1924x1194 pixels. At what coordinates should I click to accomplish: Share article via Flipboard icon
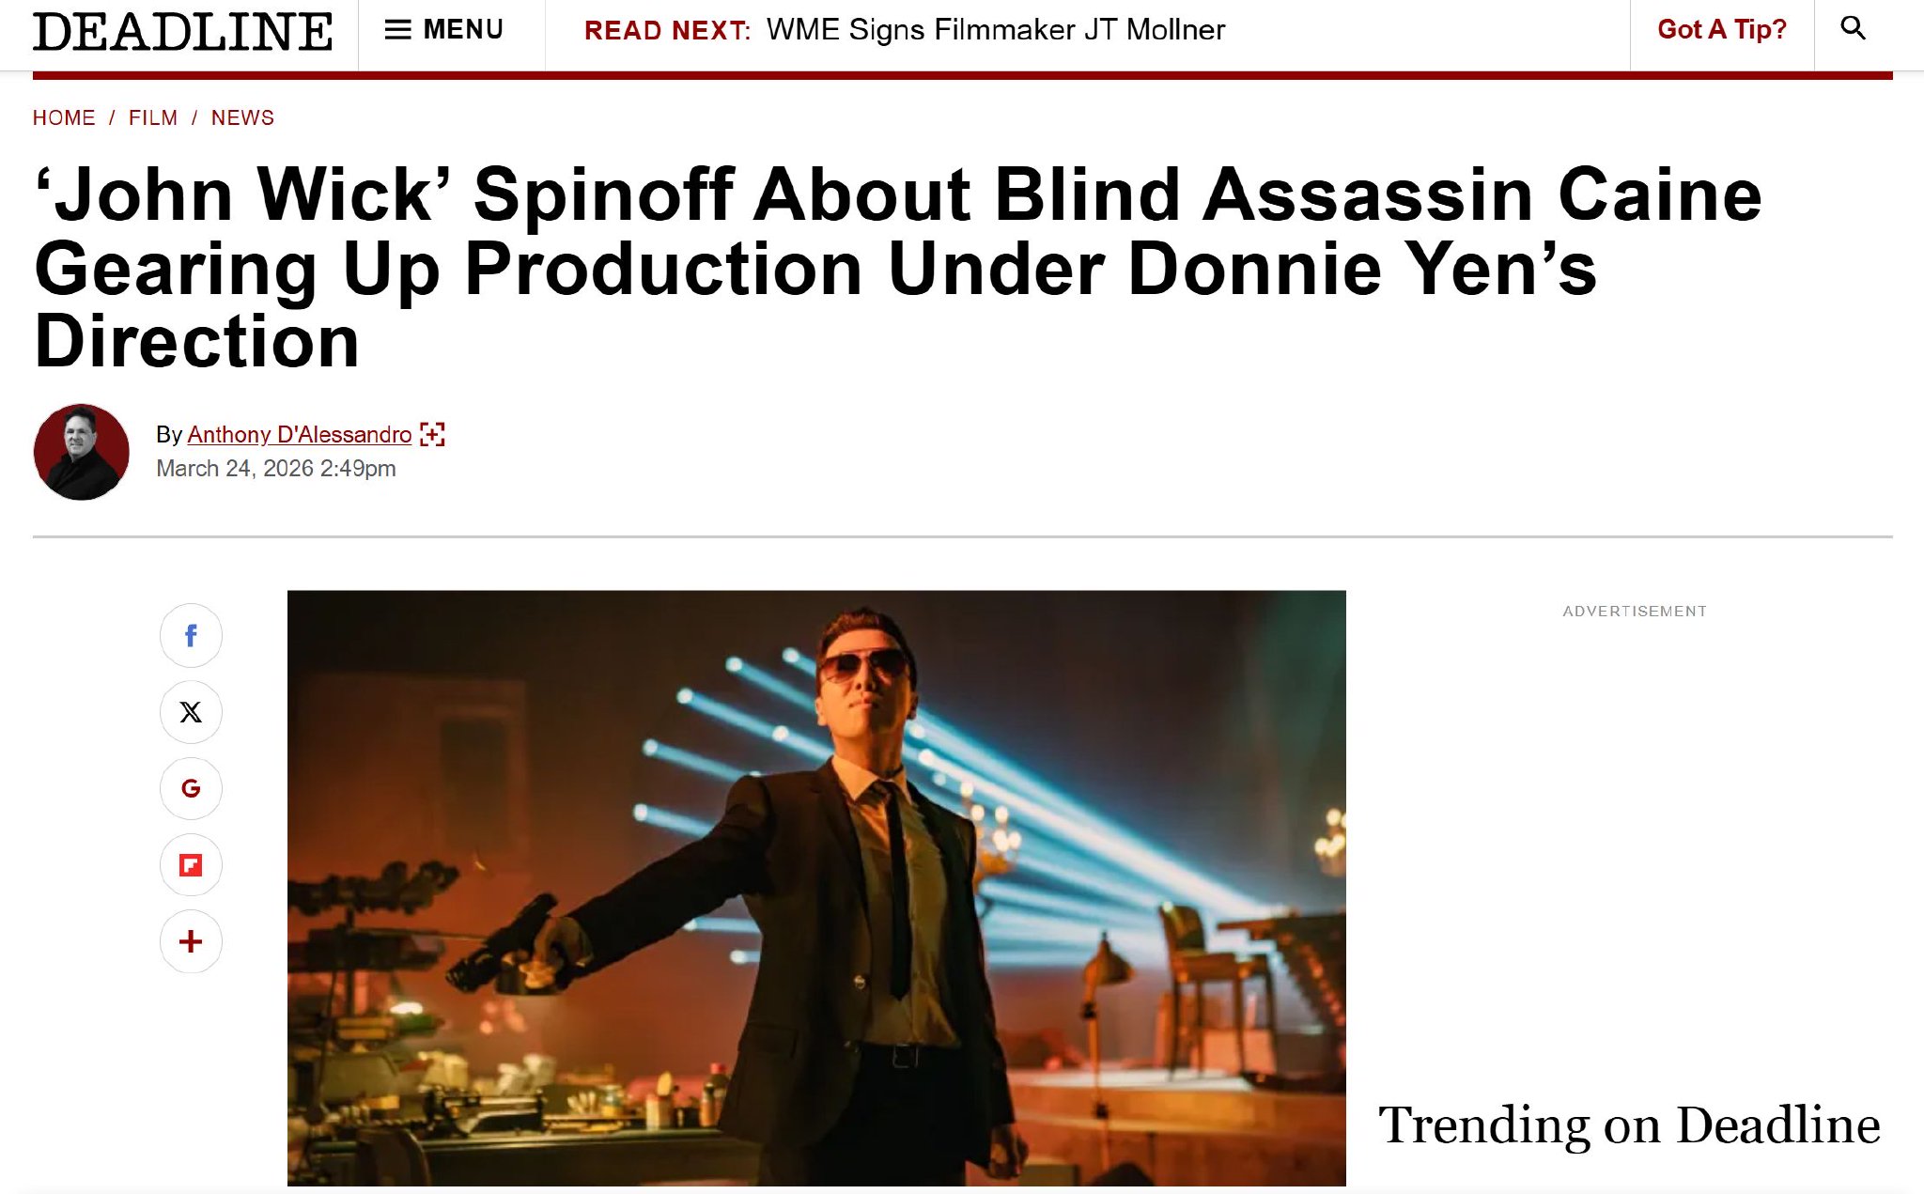191,865
